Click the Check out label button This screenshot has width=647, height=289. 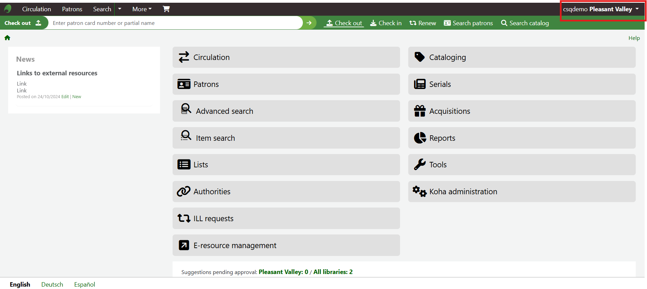pos(23,23)
